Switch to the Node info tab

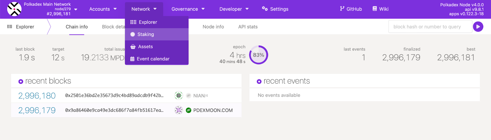[213, 27]
